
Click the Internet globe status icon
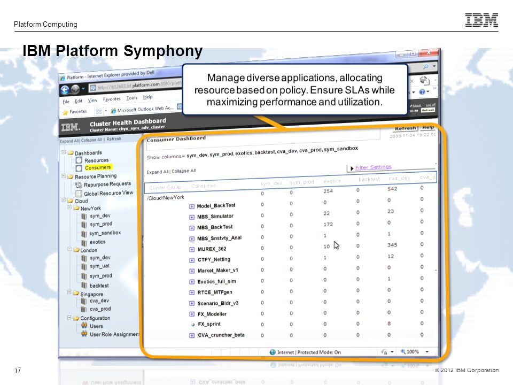[x=273, y=352]
